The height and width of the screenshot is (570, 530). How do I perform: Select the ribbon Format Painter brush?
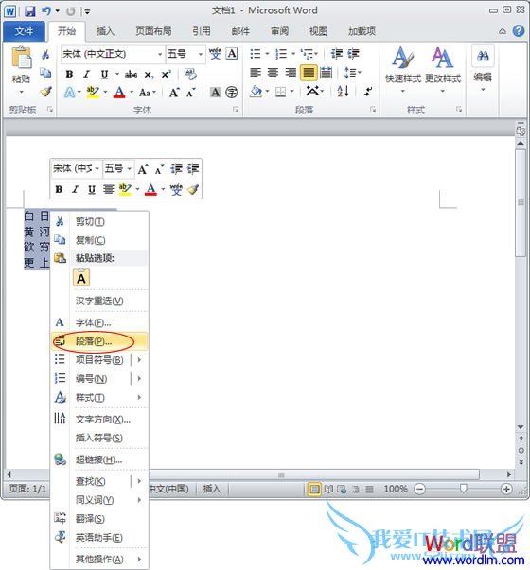[45, 92]
